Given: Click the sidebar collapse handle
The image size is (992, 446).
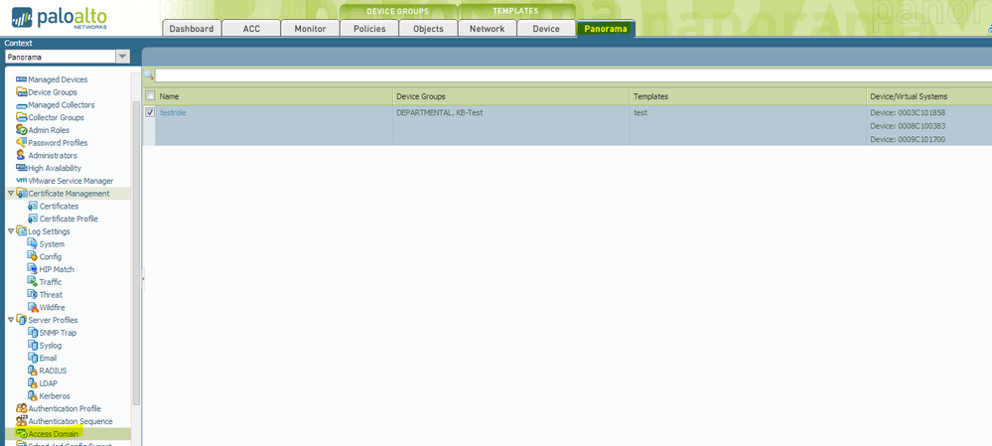Looking at the screenshot, I should pyautogui.click(x=143, y=278).
